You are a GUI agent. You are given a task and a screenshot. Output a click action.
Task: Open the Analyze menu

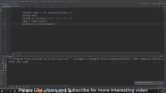[x=22, y=1]
